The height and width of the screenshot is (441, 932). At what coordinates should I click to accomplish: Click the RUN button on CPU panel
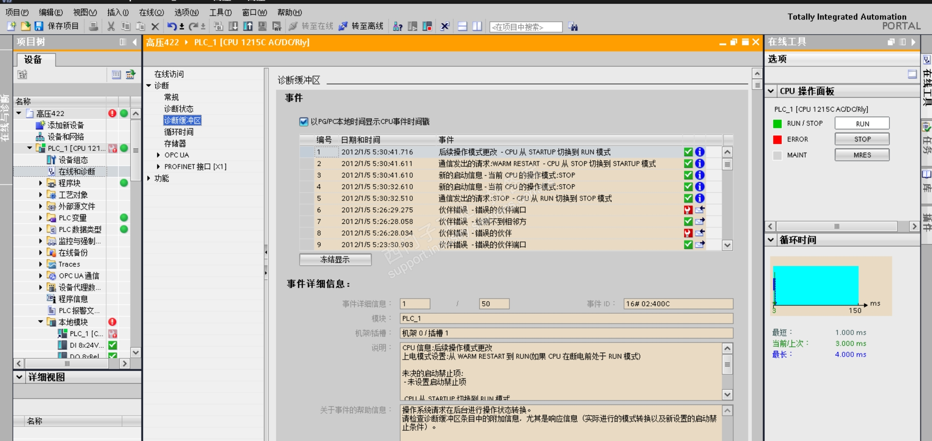pyautogui.click(x=862, y=123)
